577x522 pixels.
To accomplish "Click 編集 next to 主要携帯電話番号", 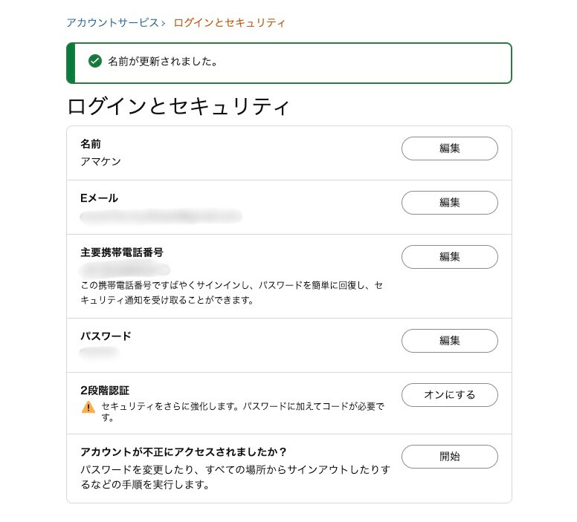I will point(449,257).
